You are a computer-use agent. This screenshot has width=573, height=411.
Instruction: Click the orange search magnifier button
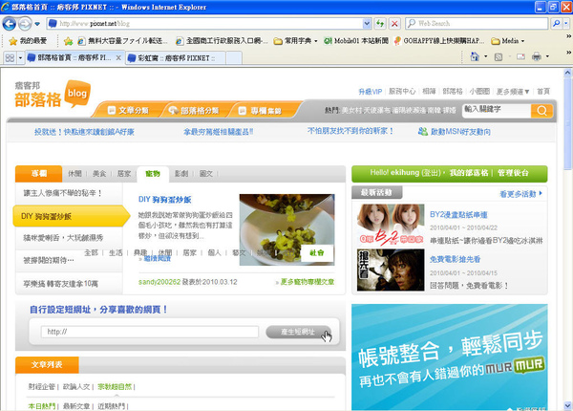541,111
